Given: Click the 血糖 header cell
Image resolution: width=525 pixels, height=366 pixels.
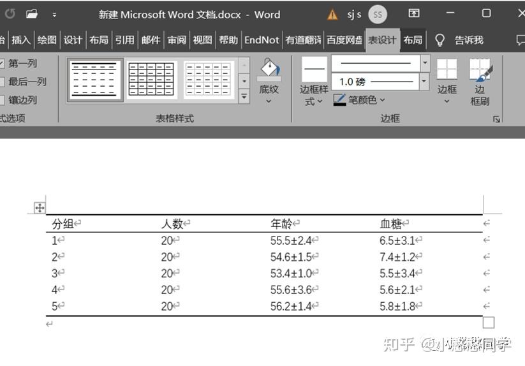Looking at the screenshot, I should click(391, 223).
